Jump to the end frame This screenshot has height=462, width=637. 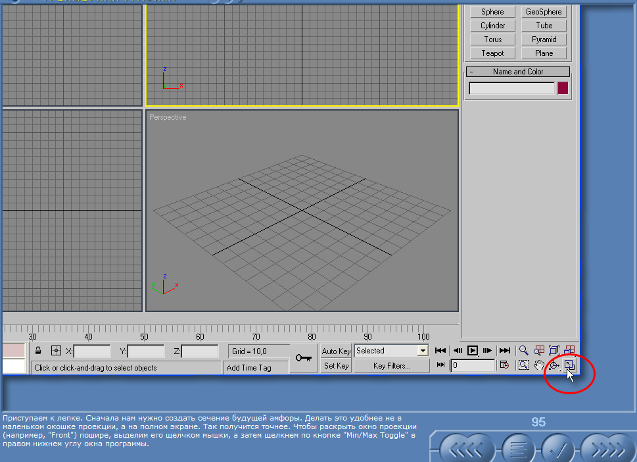coord(505,350)
